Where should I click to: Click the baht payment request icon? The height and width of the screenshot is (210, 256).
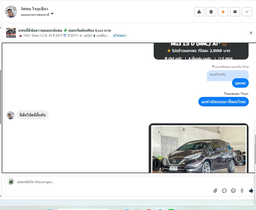pyautogui.click(x=242, y=190)
